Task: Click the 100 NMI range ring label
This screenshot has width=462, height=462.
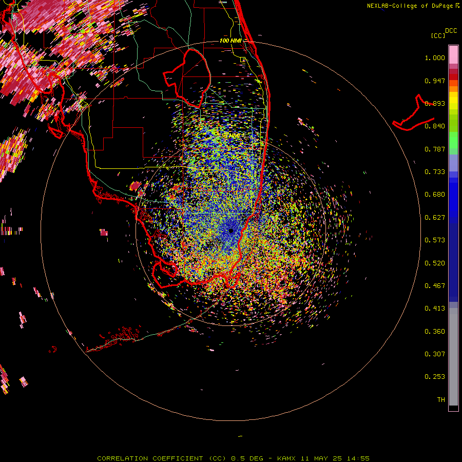Action: 230,41
